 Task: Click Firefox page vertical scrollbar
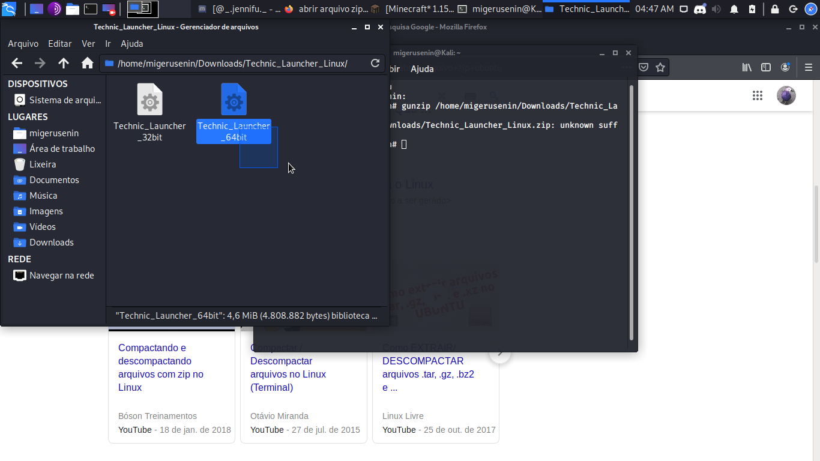[816, 224]
